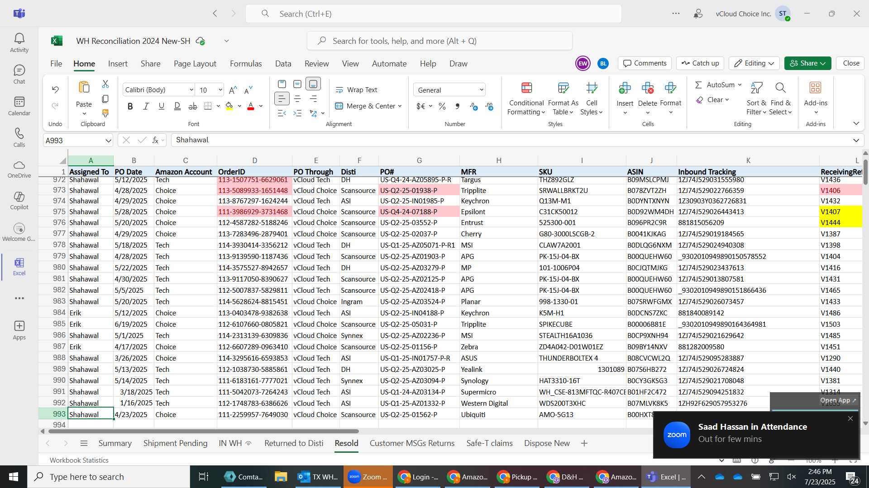Viewport: 869px width, 488px height.
Task: Switch to Shipment Pending sheet tab
Action: pos(175,443)
